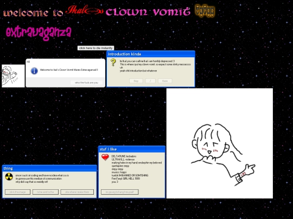This screenshot has width=293, height=219.
Task: Click the blue info icon in Hi dialog
Action: 34,71
